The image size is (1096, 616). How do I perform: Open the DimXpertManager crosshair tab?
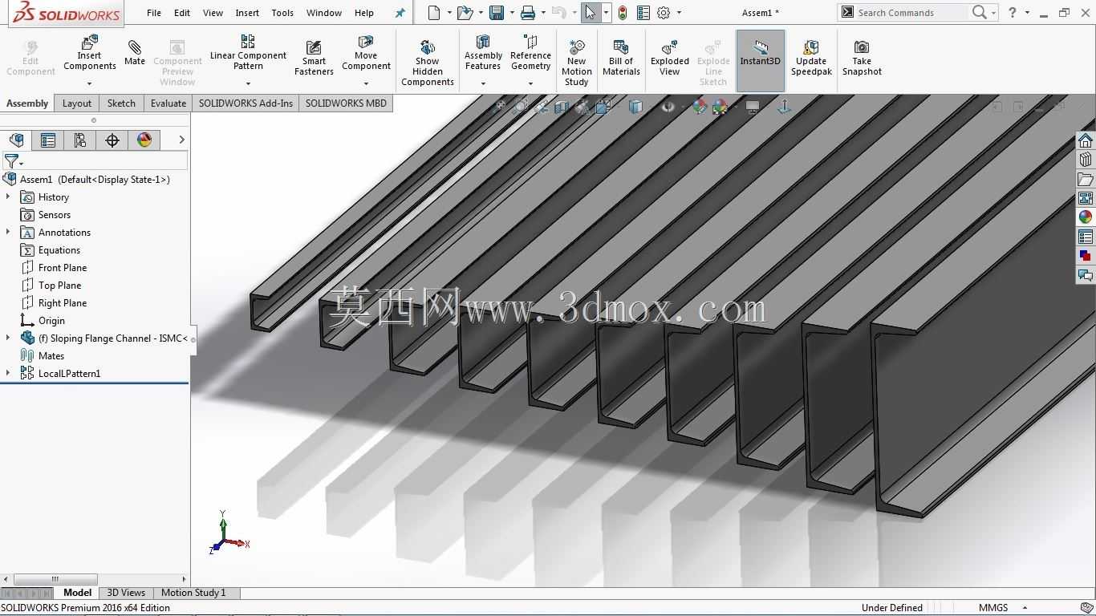tap(112, 140)
